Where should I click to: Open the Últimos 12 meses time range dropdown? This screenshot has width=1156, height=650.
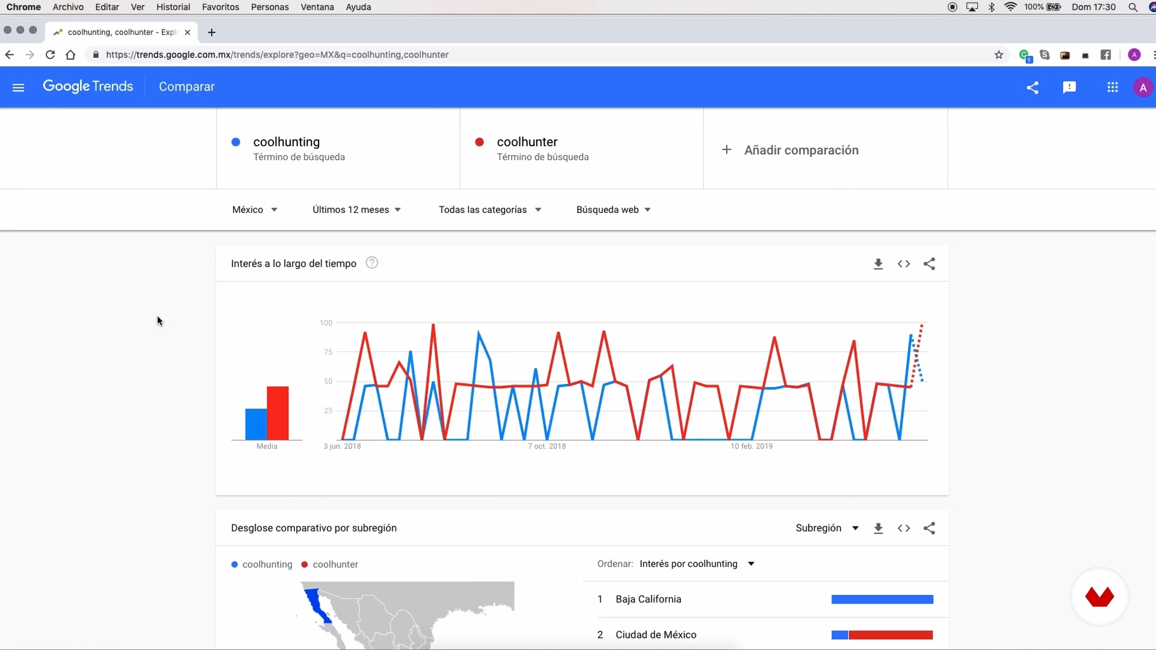click(x=356, y=209)
